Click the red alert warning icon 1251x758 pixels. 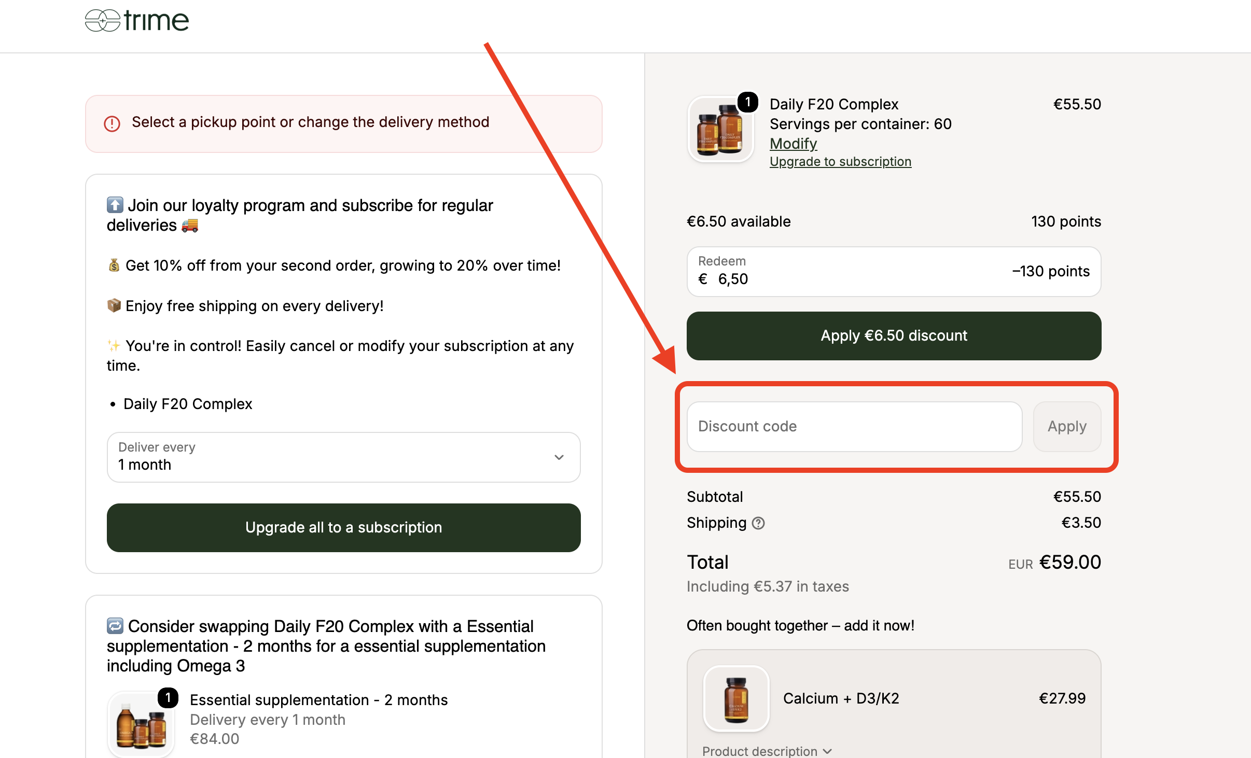pyautogui.click(x=112, y=123)
